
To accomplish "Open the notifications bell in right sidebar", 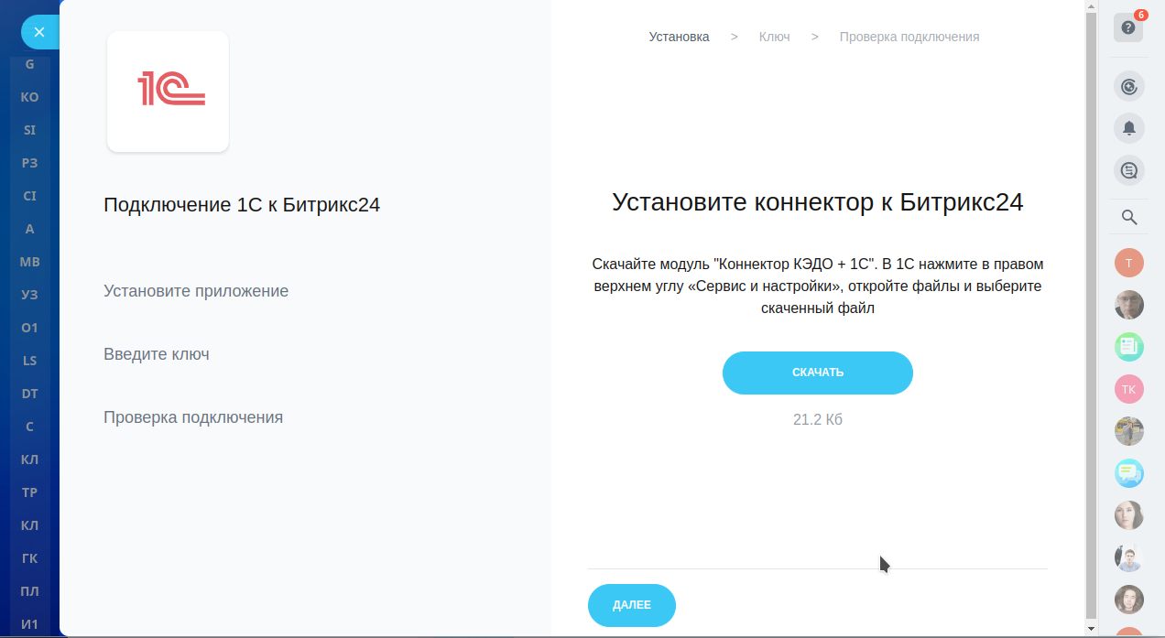I will (x=1129, y=127).
